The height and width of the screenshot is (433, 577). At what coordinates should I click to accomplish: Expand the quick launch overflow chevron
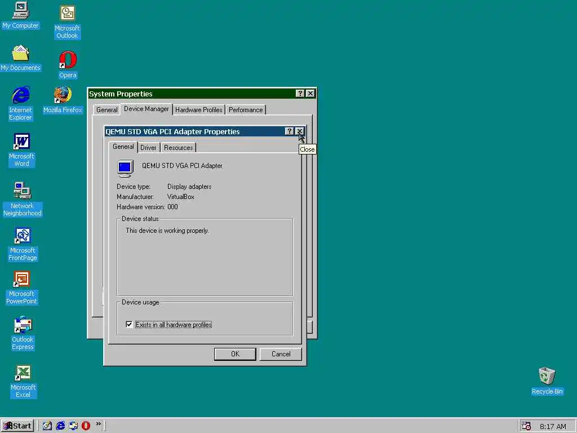point(98,424)
